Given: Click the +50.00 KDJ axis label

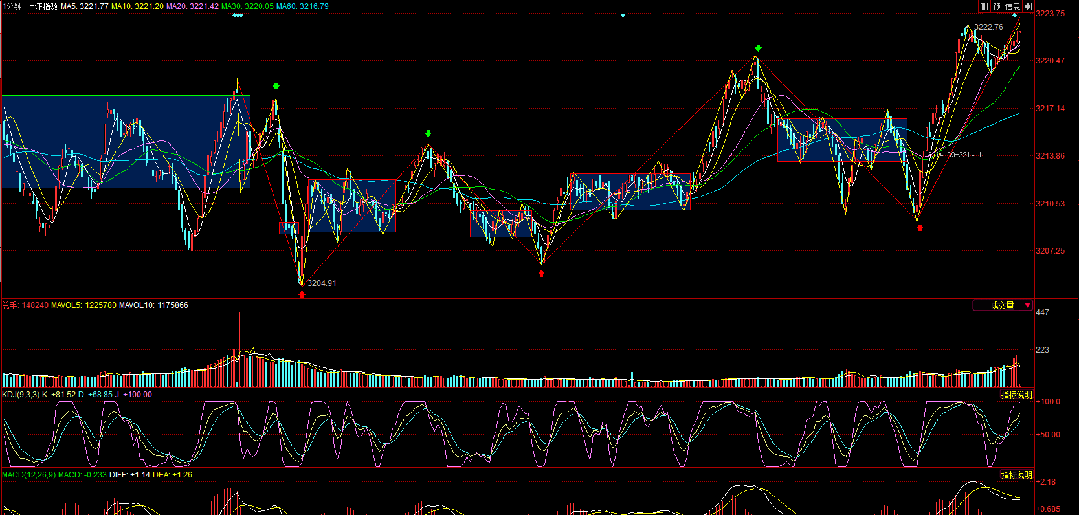Looking at the screenshot, I should 1049,435.
